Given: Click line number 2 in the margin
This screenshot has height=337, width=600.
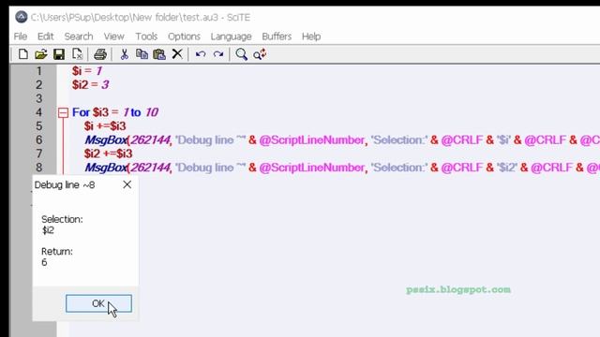Looking at the screenshot, I should click(x=39, y=85).
